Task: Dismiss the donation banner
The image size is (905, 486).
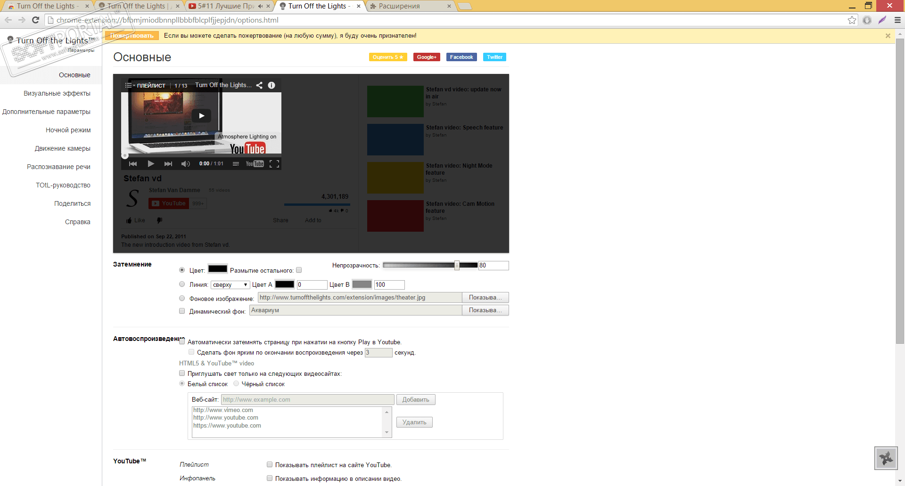Action: (888, 36)
